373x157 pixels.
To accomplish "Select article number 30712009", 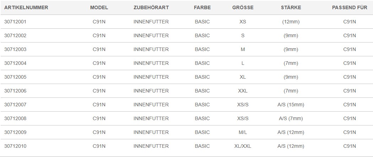I will (15, 132).
